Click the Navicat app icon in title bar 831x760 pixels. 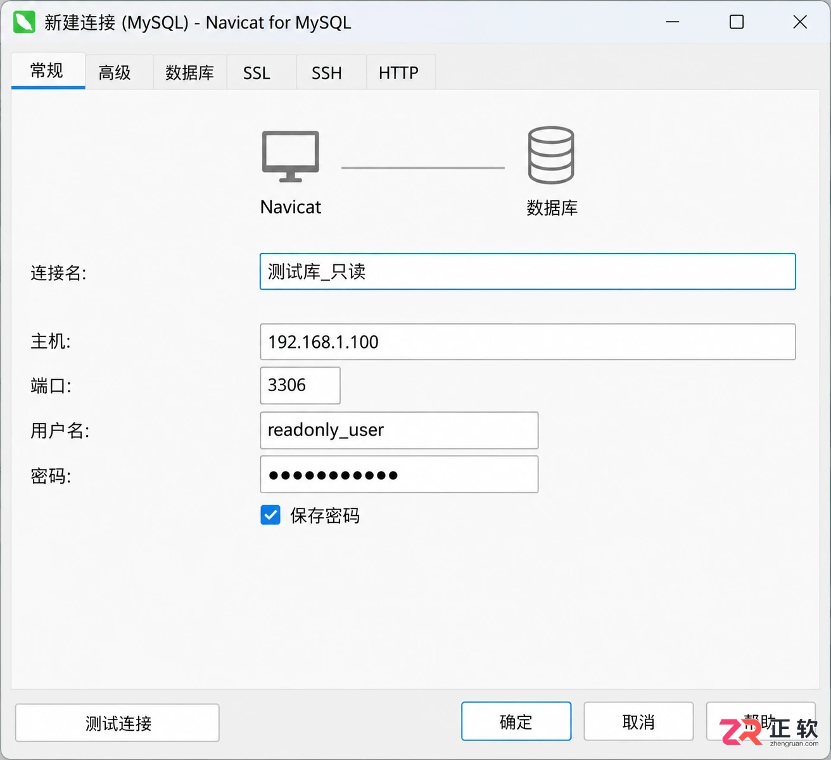[24, 22]
